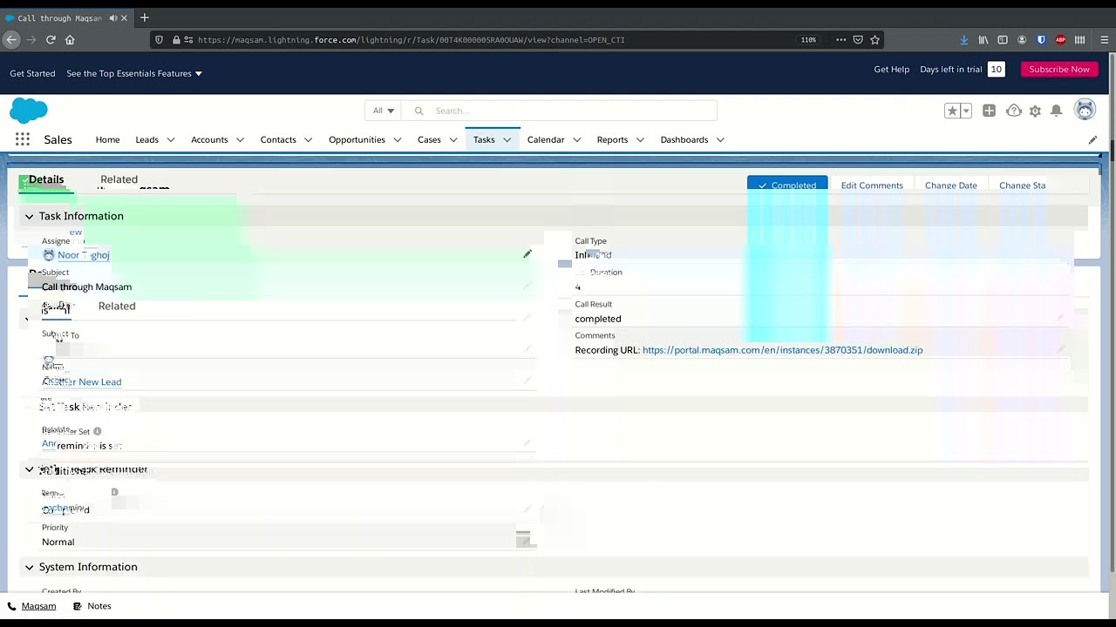
Task: Open the Setup gear icon
Action: point(1035,111)
